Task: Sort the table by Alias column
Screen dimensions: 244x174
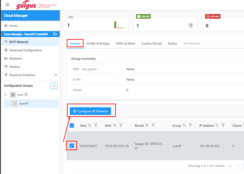Action: tap(90, 125)
